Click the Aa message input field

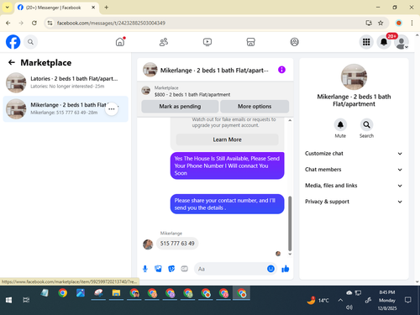click(230, 269)
